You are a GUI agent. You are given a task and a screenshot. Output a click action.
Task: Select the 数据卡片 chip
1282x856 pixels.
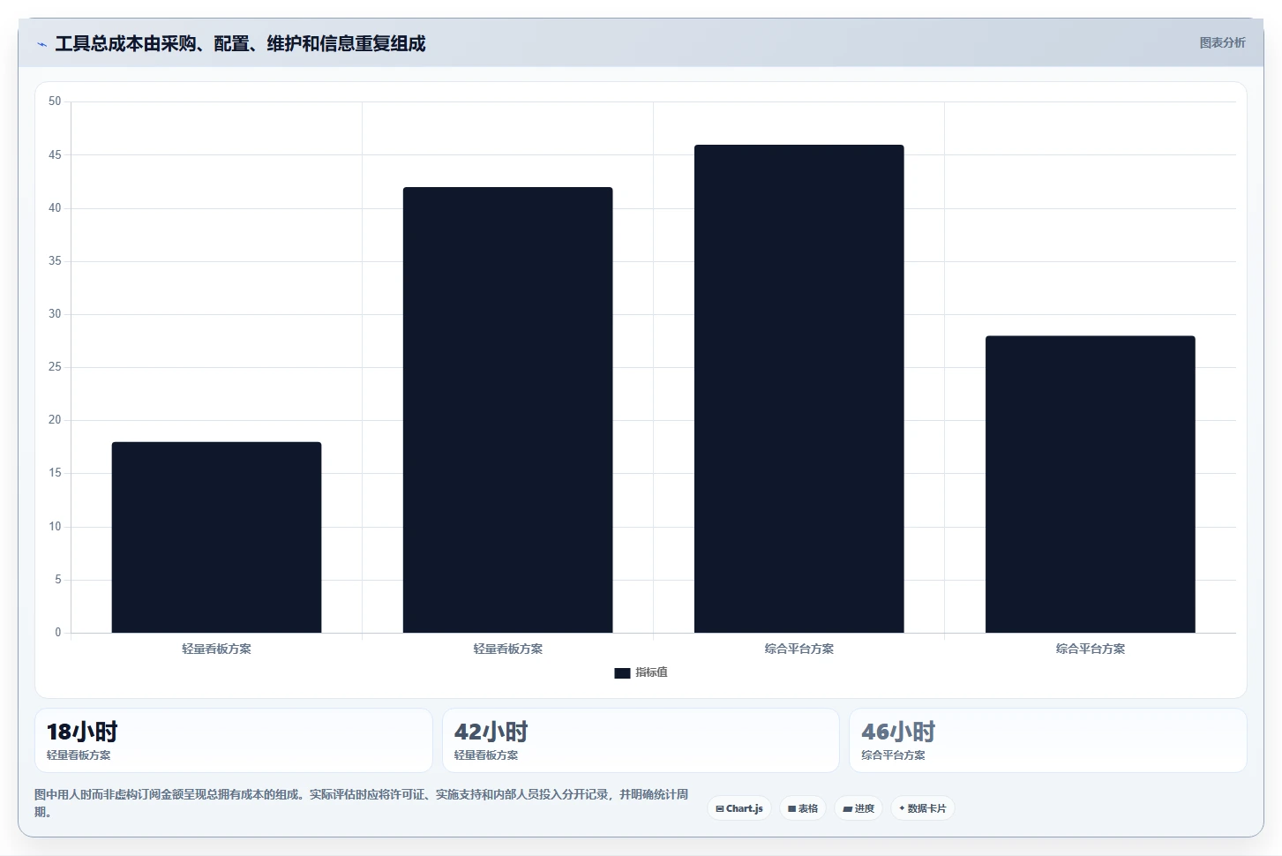pos(923,808)
